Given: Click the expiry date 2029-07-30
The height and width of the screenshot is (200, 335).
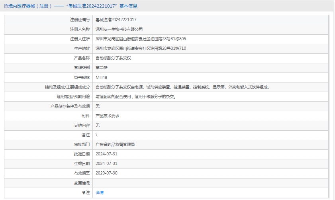Looking at the screenshot, I should 106,173.
